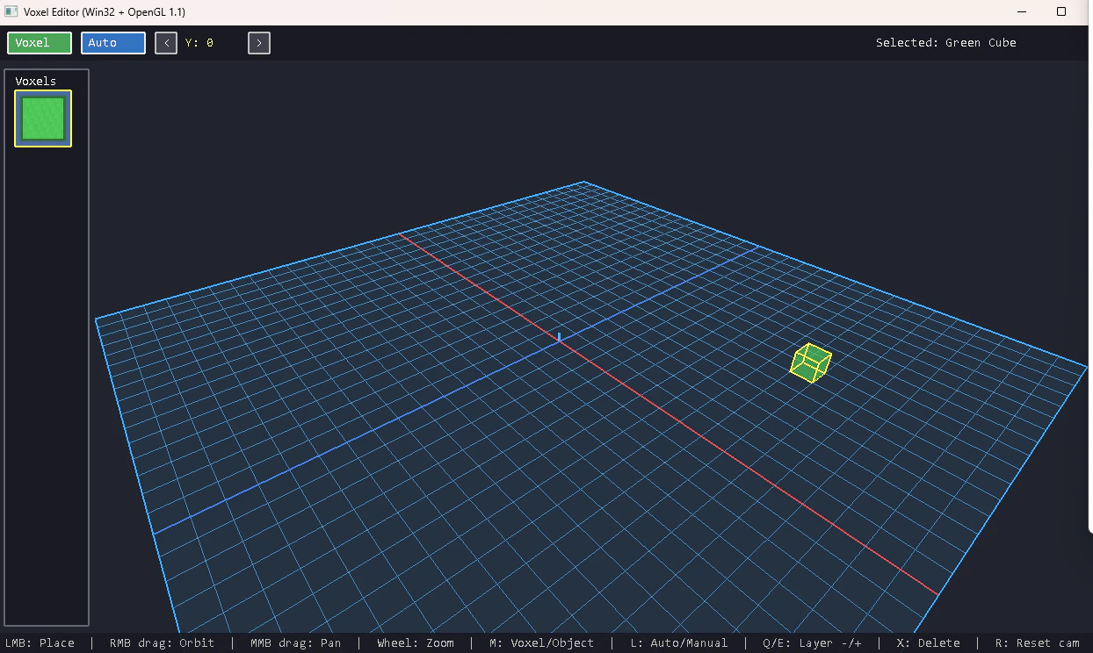Click the MMB drag: Pan hint
Screen dimensions: 1093x653
[x=296, y=643]
